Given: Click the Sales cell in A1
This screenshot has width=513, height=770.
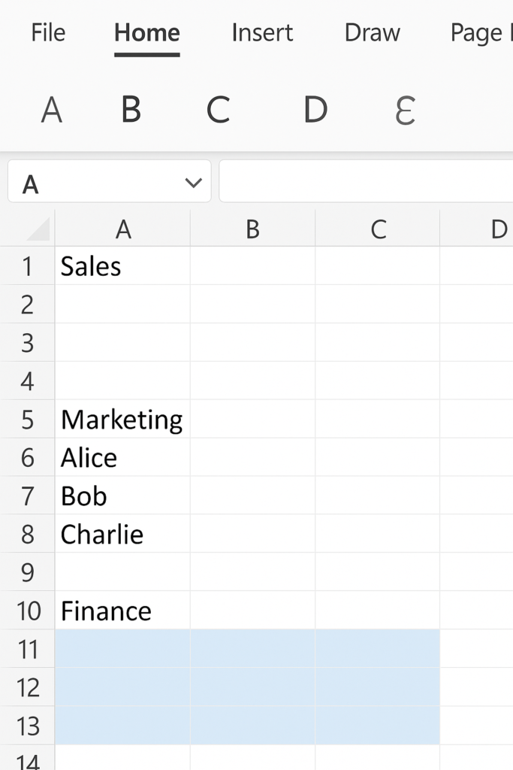Looking at the screenshot, I should [122, 266].
